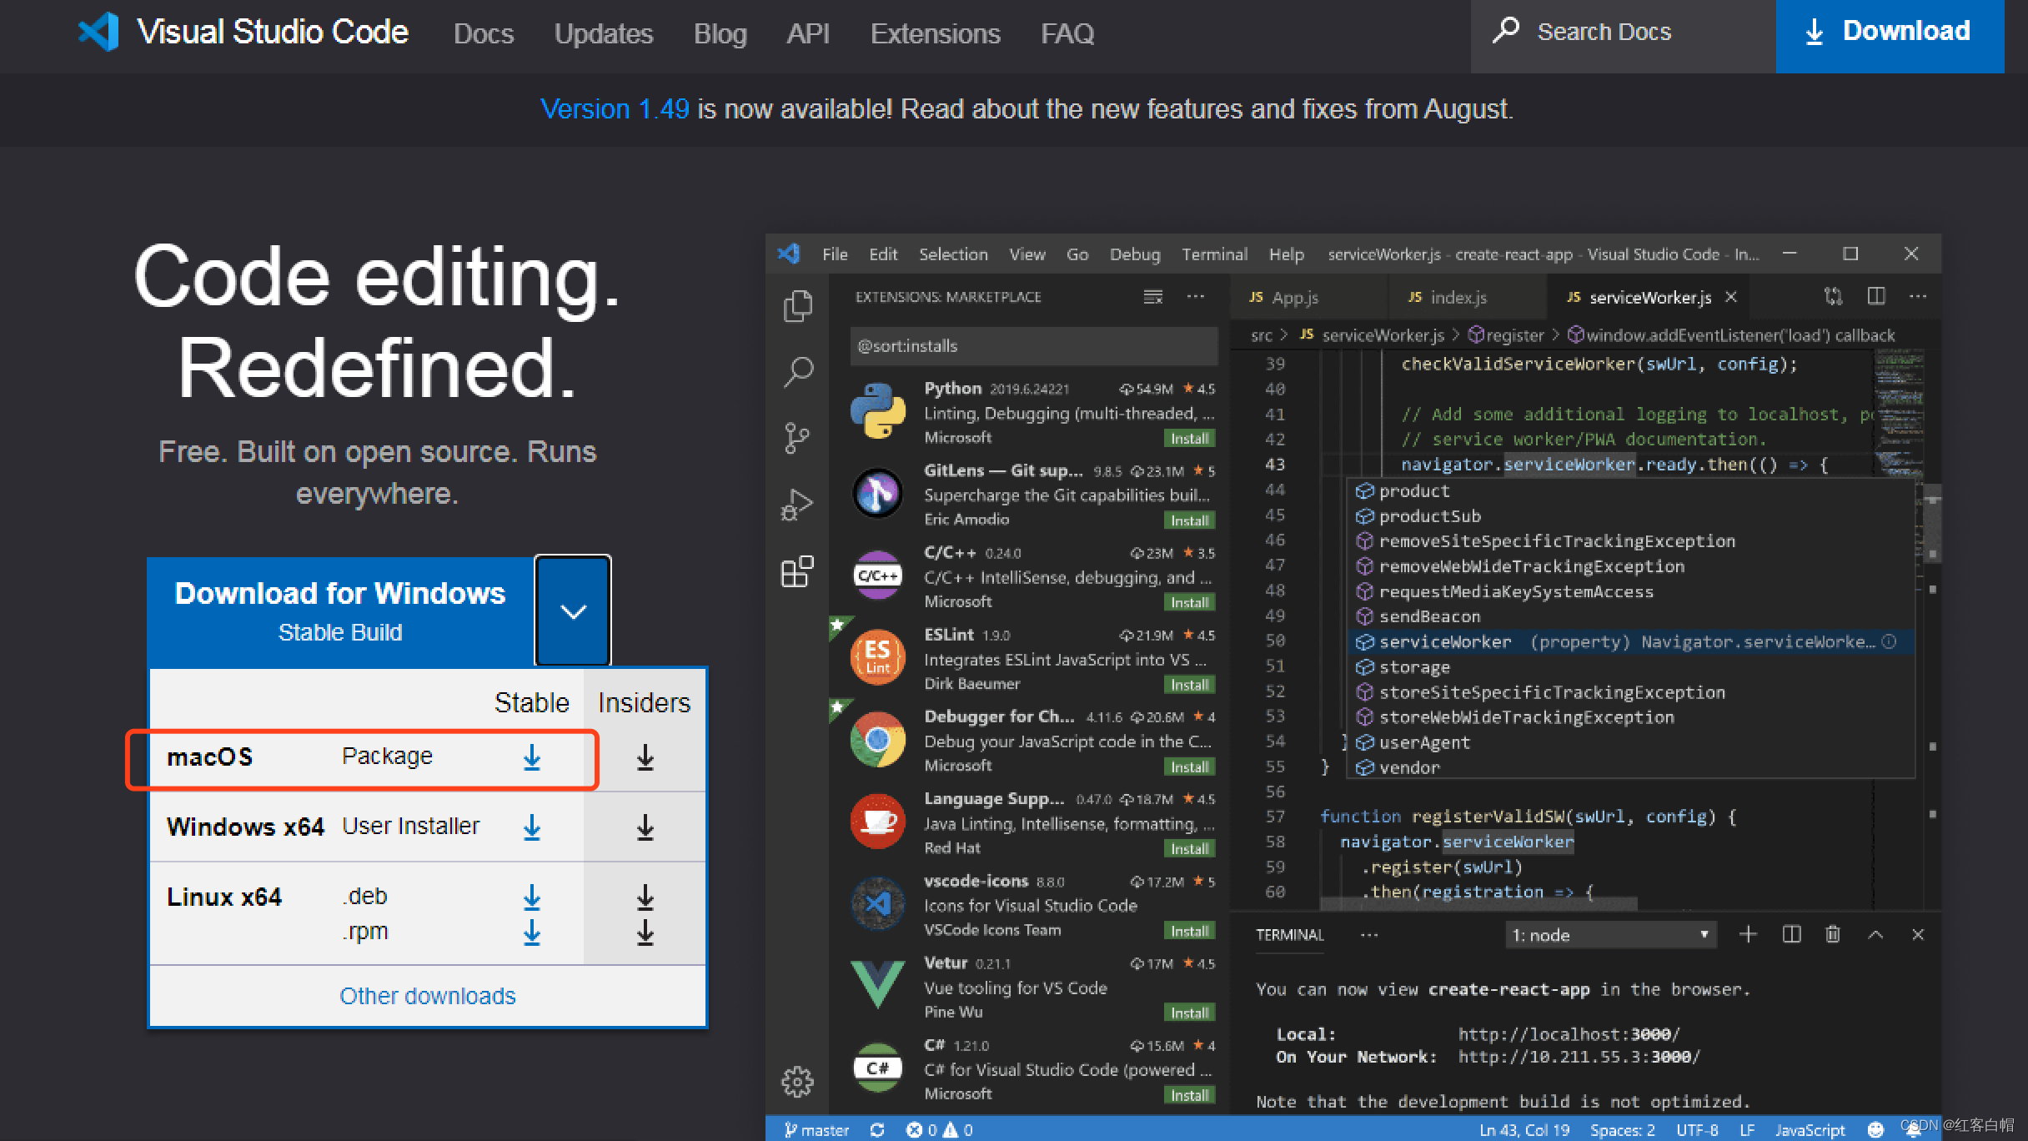This screenshot has width=2028, height=1141.
Task: Click Other downloads link
Action: tap(428, 996)
